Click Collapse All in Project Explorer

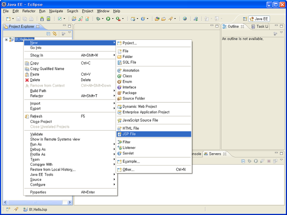pos(48,34)
